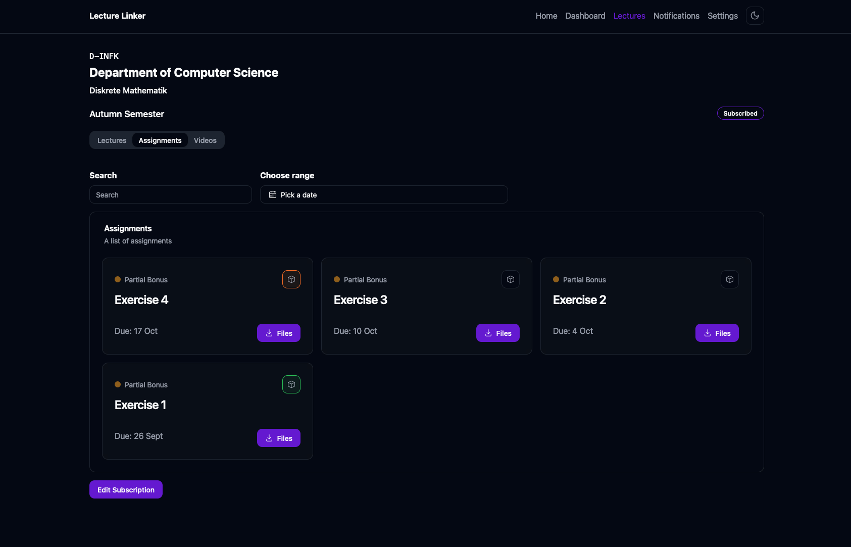The height and width of the screenshot is (547, 851).
Task: Click the cube icon on Exercise 4 card
Action: (x=291, y=279)
